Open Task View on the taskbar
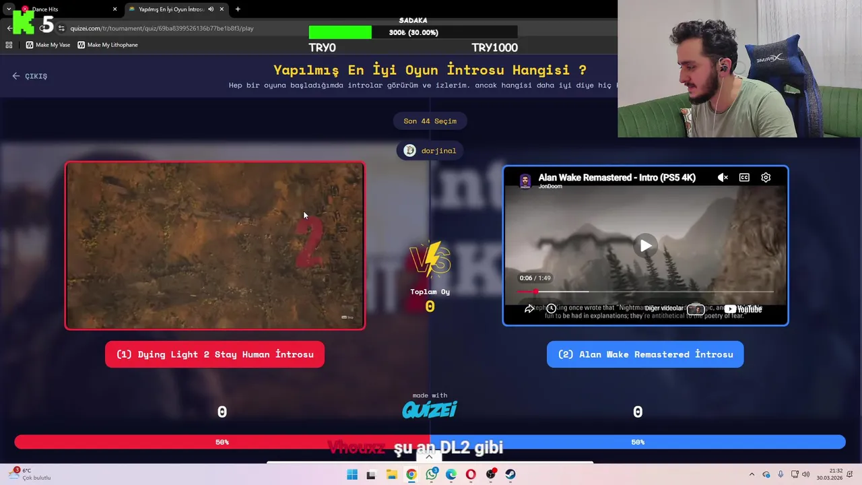Screen dimensions: 862x485 370,475
